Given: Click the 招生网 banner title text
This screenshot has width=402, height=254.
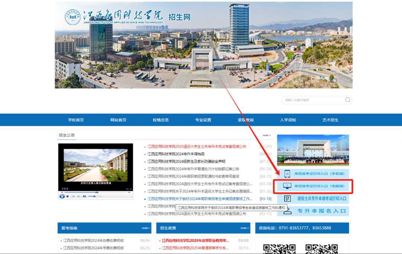Looking at the screenshot, I should [x=179, y=17].
